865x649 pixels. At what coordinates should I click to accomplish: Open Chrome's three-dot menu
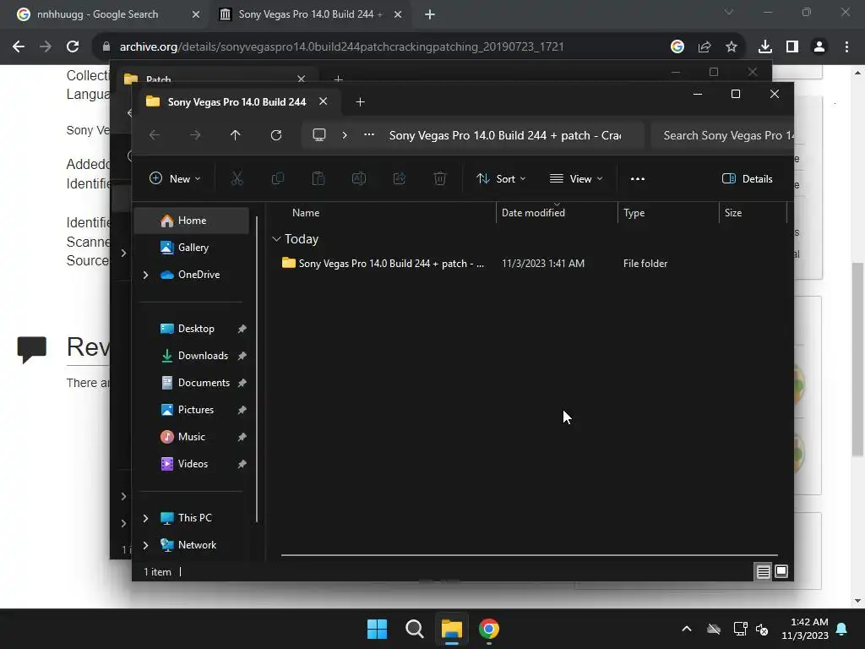(x=846, y=46)
